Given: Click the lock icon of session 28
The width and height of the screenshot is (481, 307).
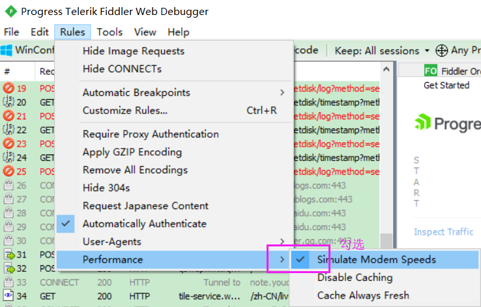Looking at the screenshot, I should click(8, 212).
